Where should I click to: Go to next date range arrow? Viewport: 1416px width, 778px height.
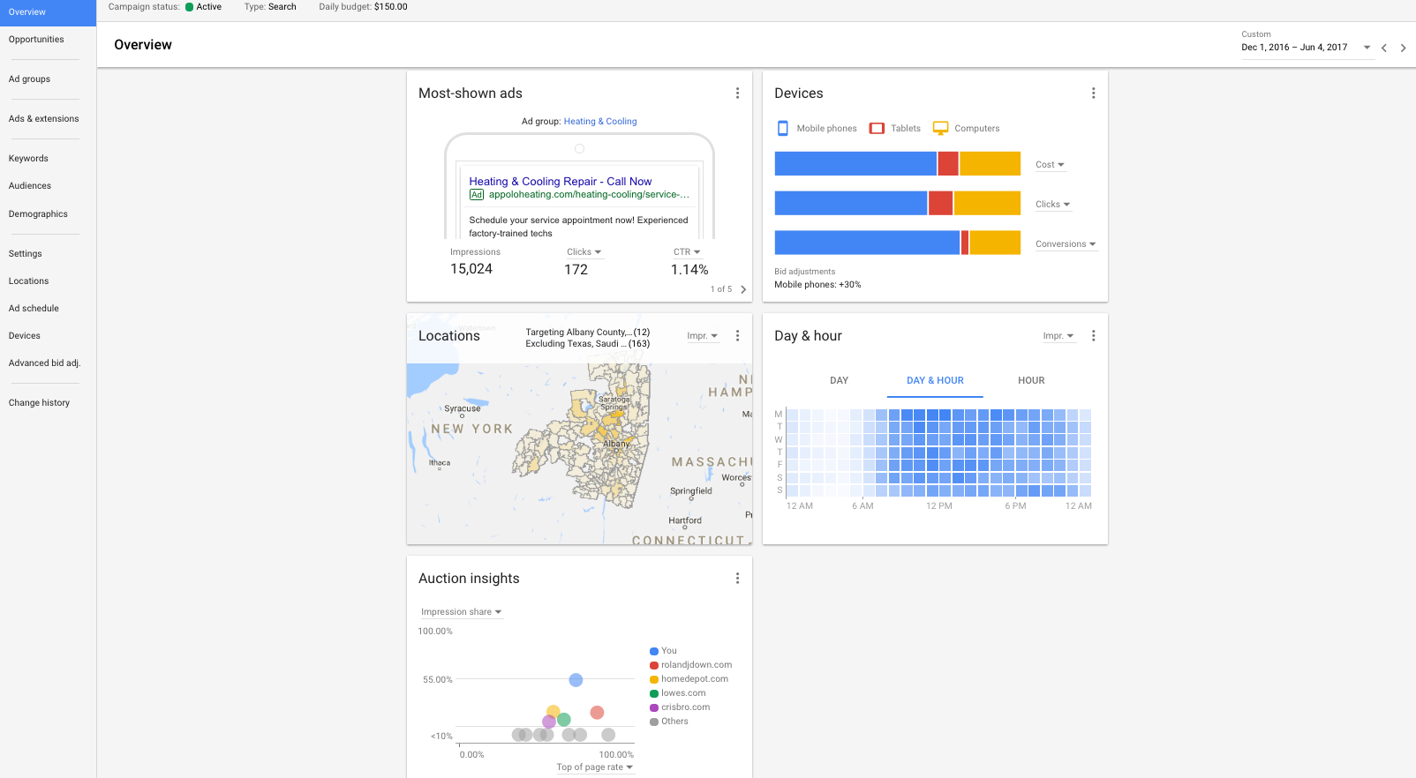click(1403, 48)
